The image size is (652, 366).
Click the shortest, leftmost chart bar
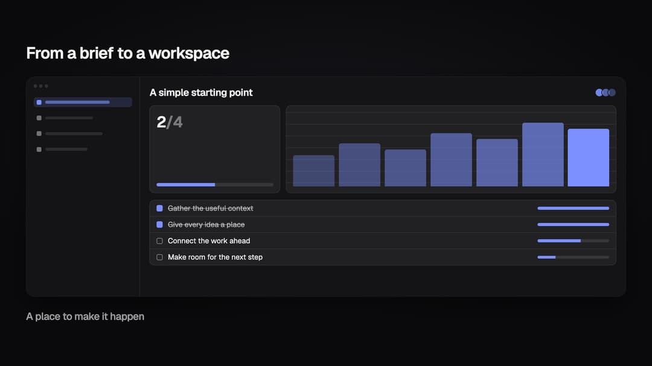tap(313, 171)
